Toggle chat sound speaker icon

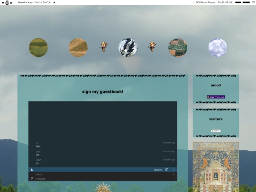point(174,174)
